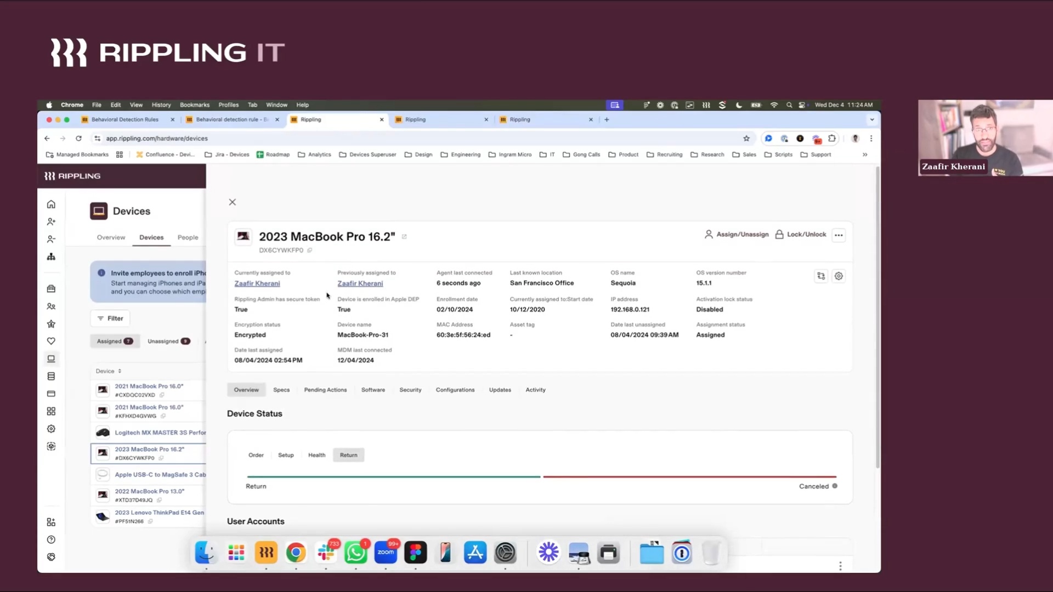1053x592 pixels.
Task: Copy serial number DX6CYWKFP0 icon
Action: pyautogui.click(x=310, y=251)
